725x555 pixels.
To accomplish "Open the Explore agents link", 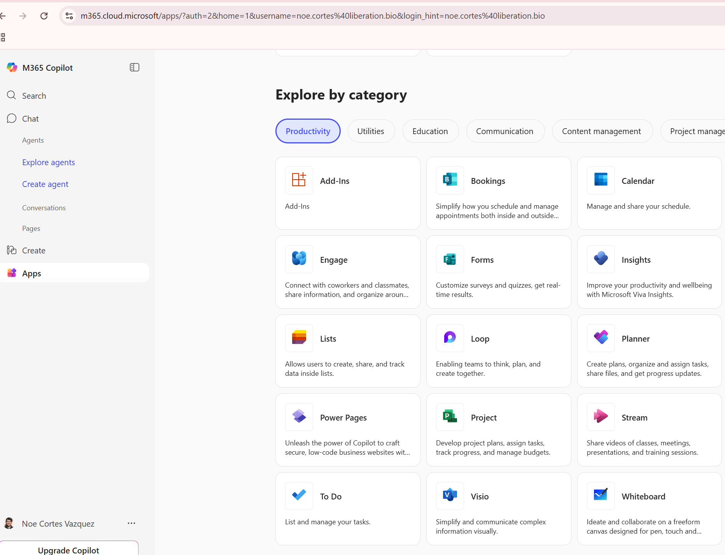I will click(49, 162).
